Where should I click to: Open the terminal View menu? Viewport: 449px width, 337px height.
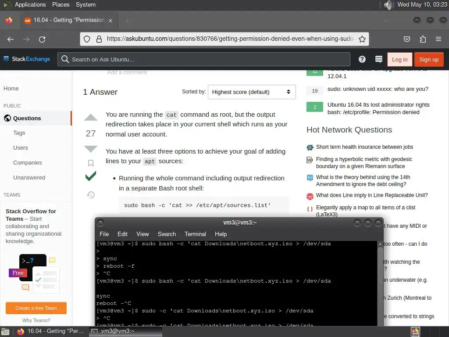[x=143, y=234]
